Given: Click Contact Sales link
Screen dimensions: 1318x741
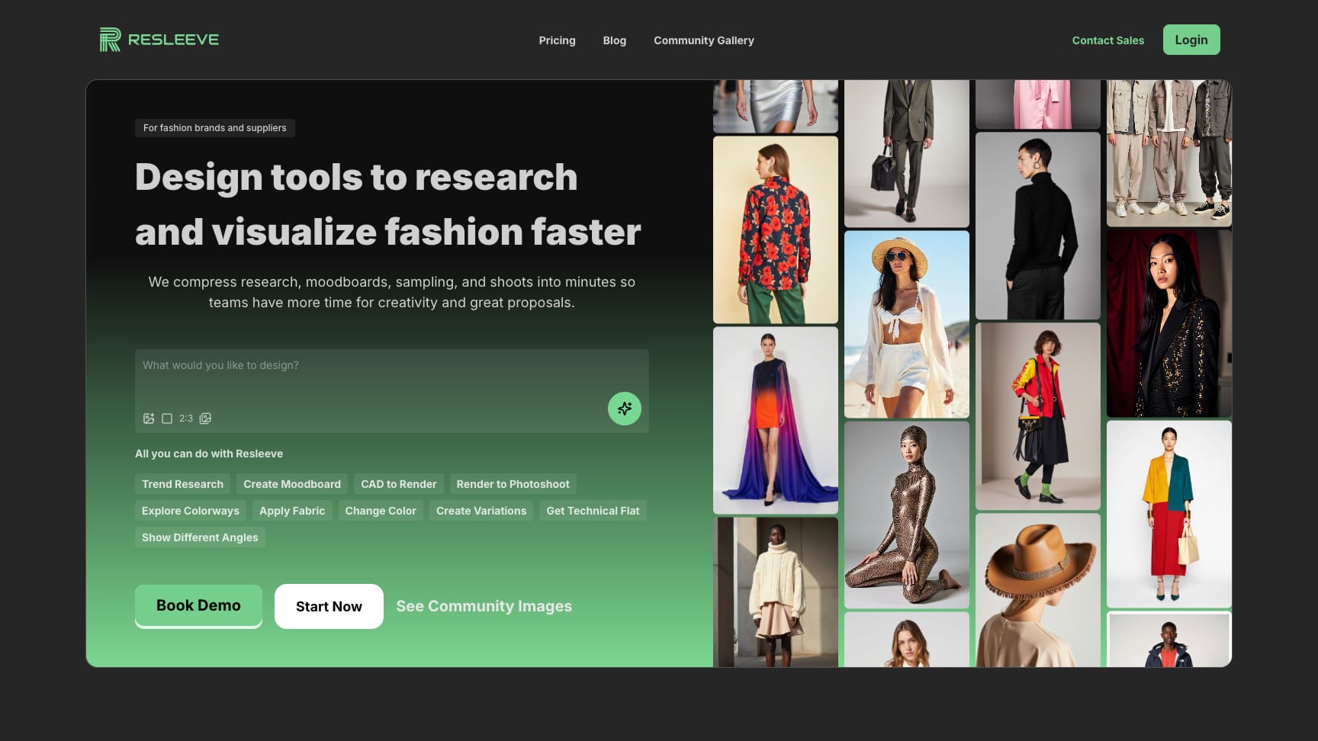Looking at the screenshot, I should point(1107,40).
